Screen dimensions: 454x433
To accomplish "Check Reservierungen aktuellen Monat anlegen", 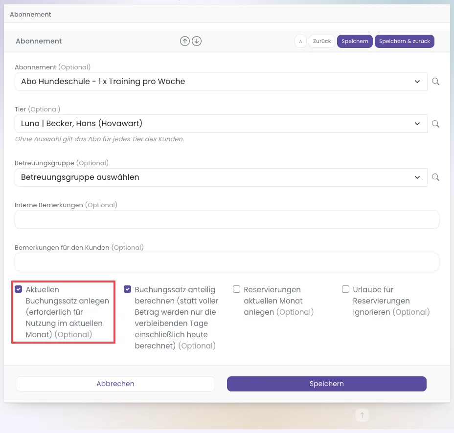I will click(x=237, y=289).
